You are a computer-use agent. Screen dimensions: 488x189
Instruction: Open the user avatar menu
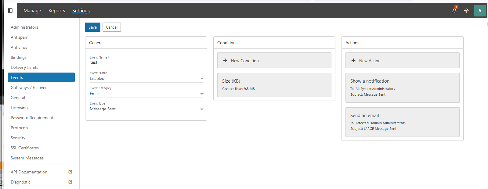point(480,11)
